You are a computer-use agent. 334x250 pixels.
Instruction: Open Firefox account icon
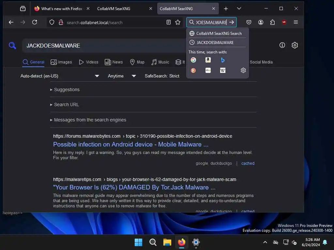coord(261,22)
